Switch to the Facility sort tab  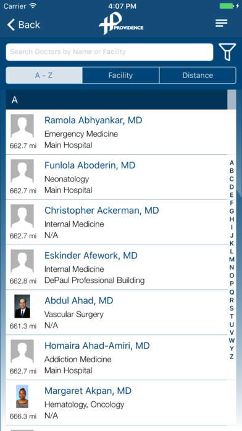point(120,76)
